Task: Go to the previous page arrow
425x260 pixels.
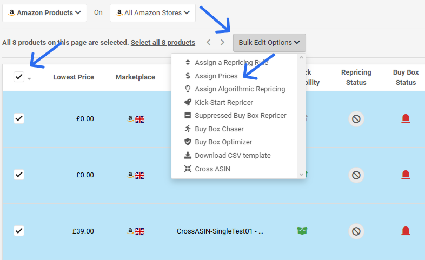Action: tap(208, 42)
